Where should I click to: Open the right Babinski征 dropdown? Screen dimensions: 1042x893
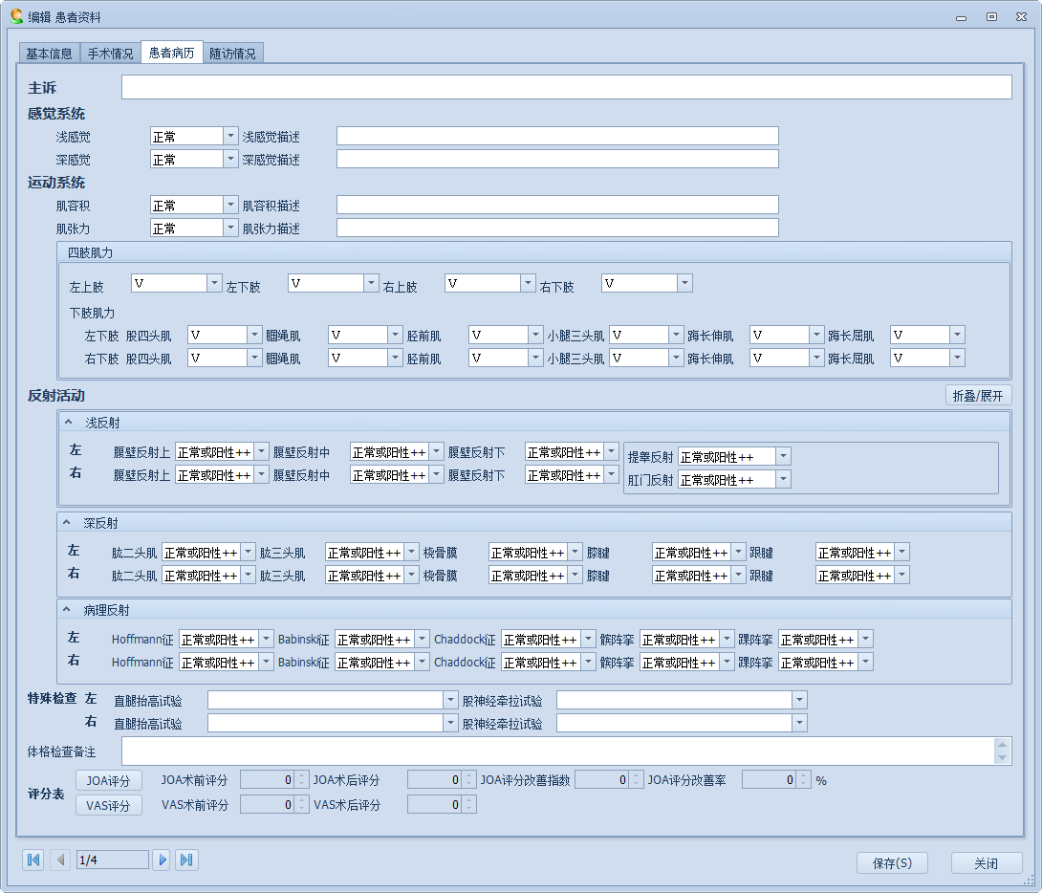422,662
